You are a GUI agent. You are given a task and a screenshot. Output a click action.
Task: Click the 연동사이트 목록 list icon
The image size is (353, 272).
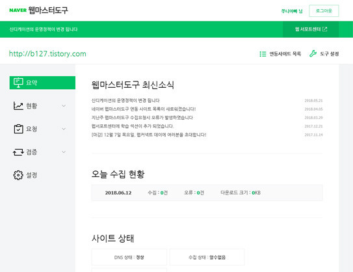pyautogui.click(x=263, y=54)
